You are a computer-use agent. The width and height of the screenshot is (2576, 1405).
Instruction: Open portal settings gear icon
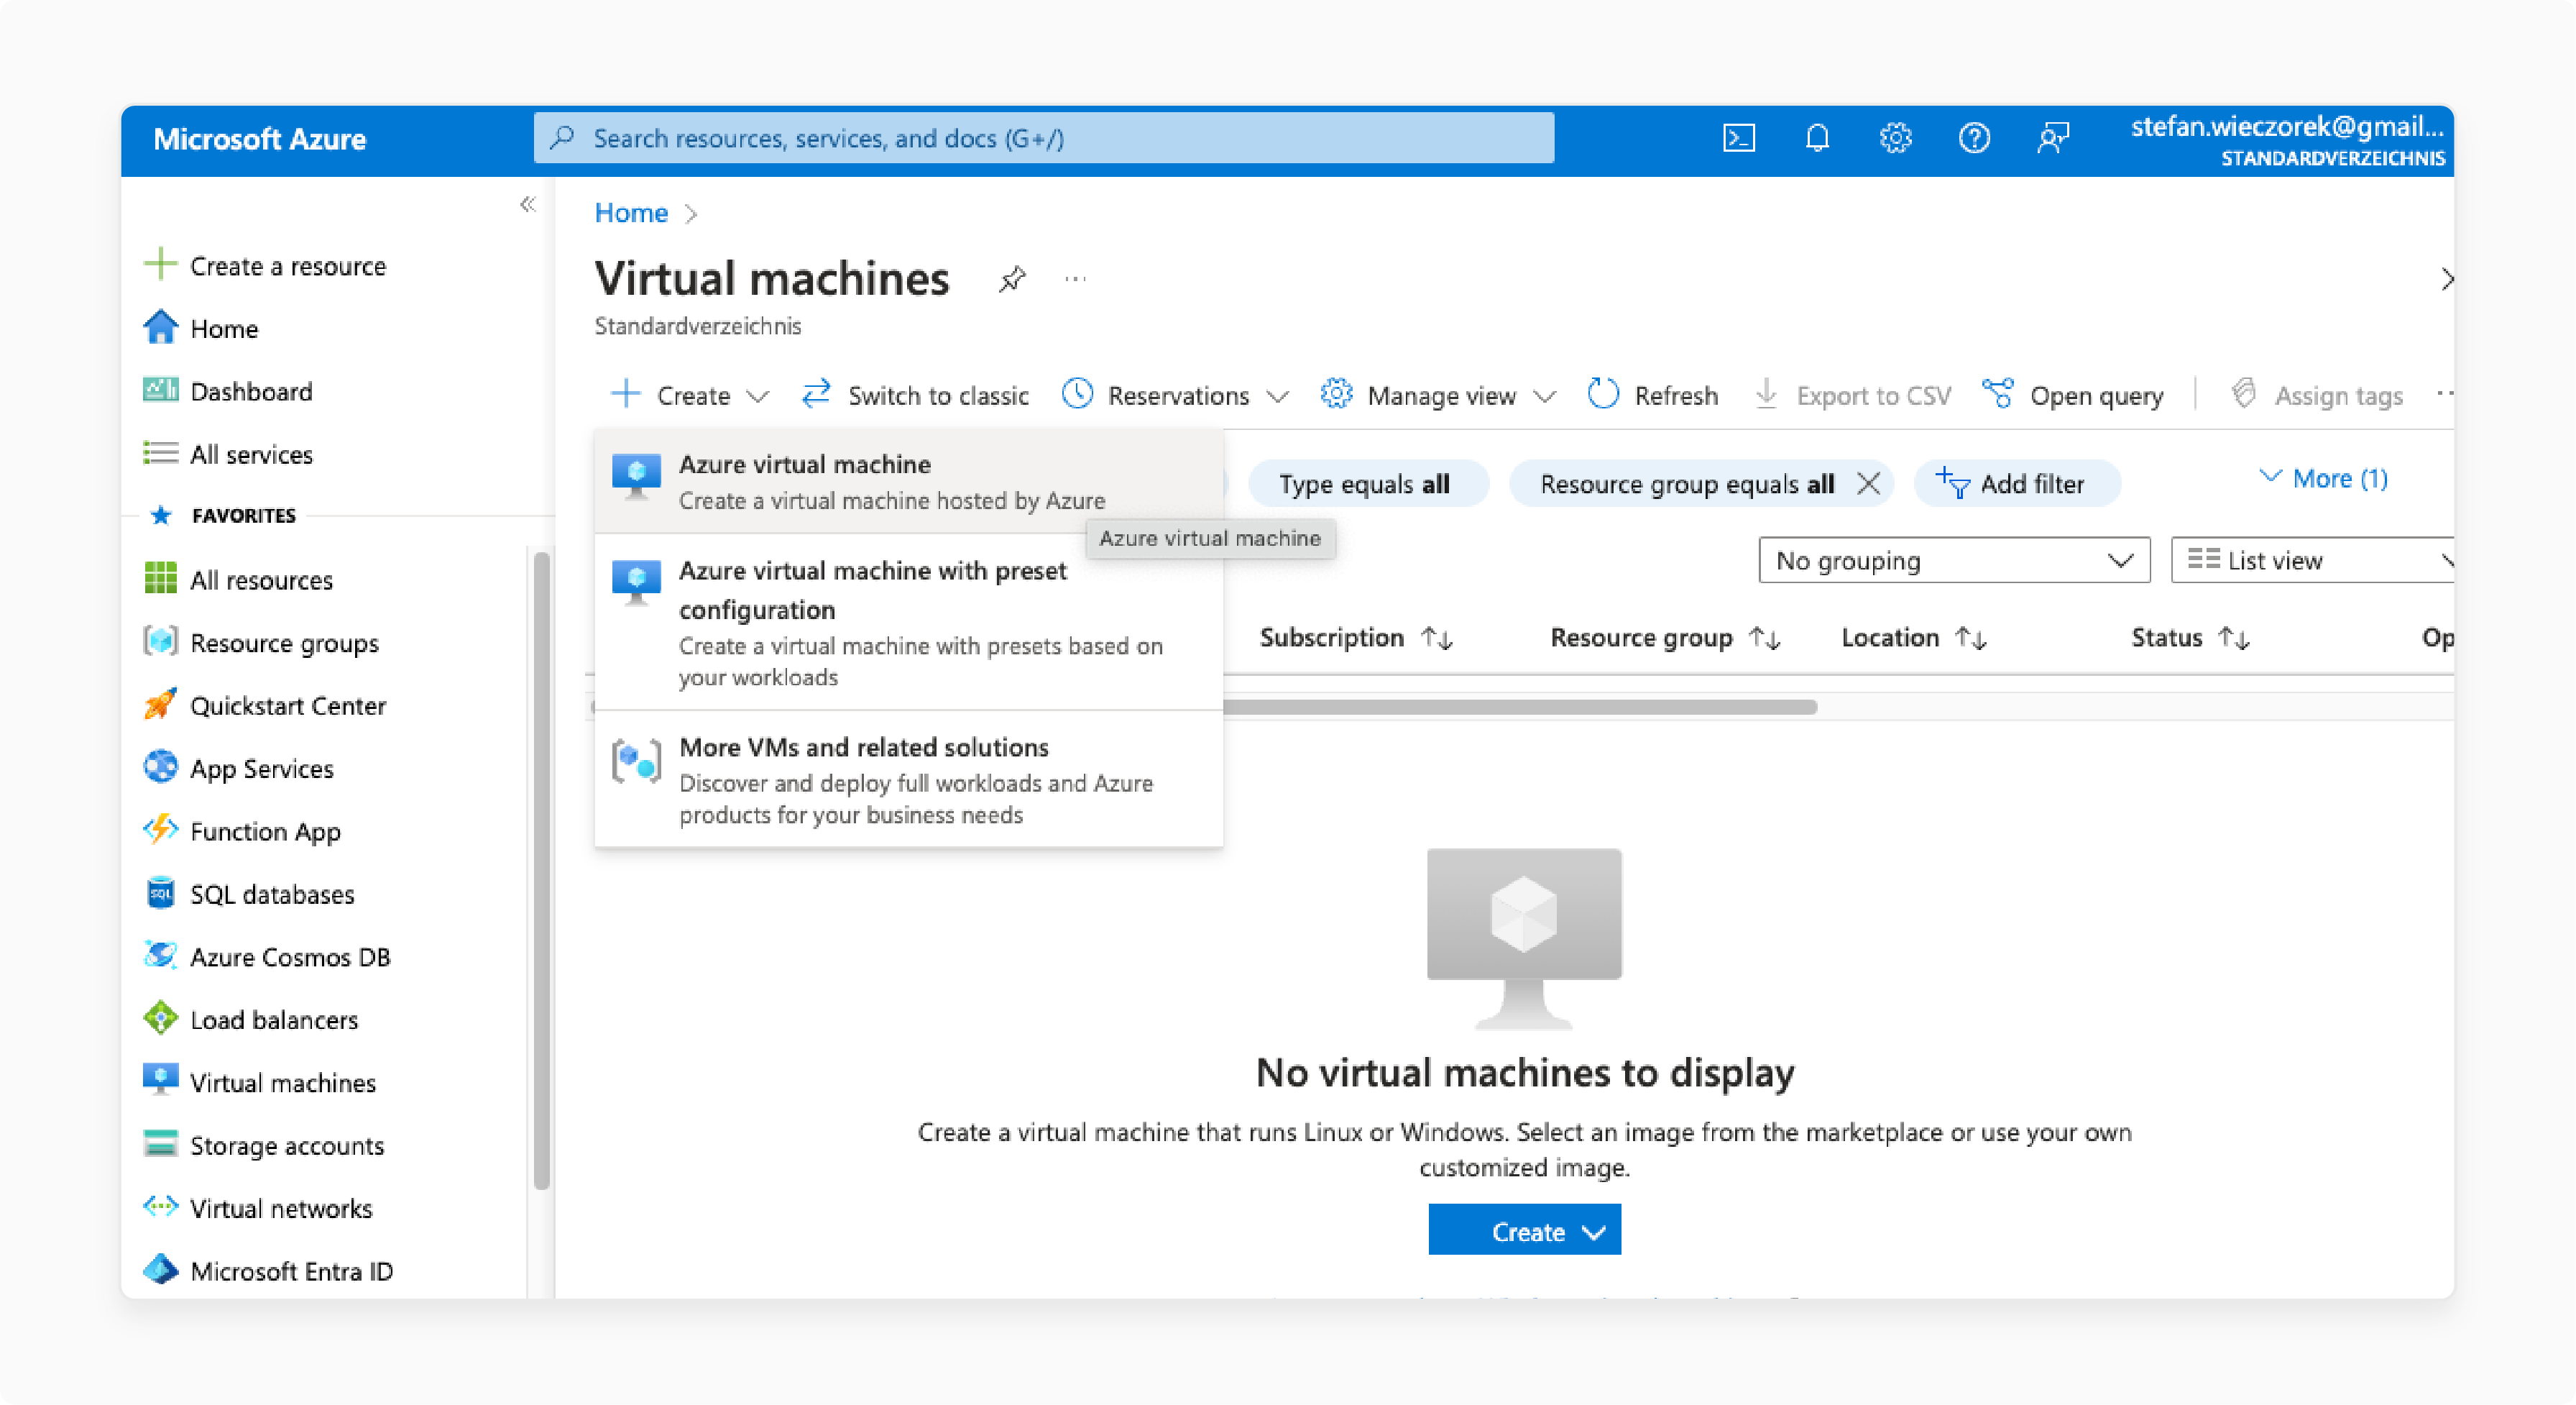point(1895,138)
